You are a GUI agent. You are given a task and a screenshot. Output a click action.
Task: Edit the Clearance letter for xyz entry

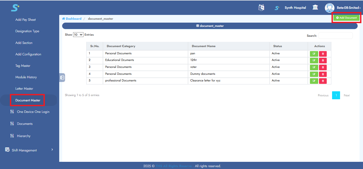click(x=314, y=81)
